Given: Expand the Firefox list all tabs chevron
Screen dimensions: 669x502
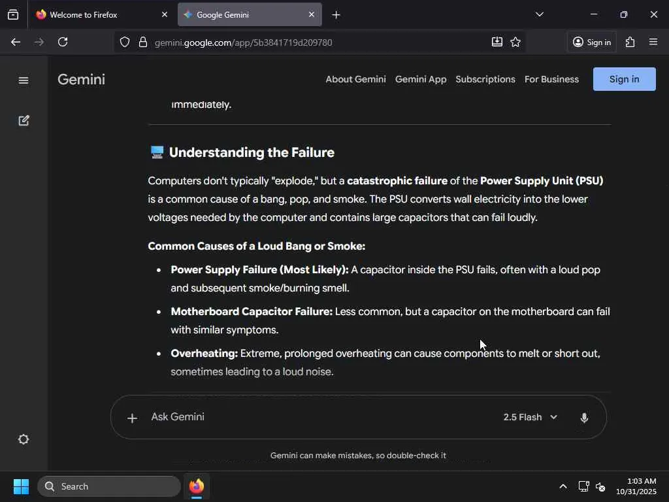Looking at the screenshot, I should click(539, 14).
